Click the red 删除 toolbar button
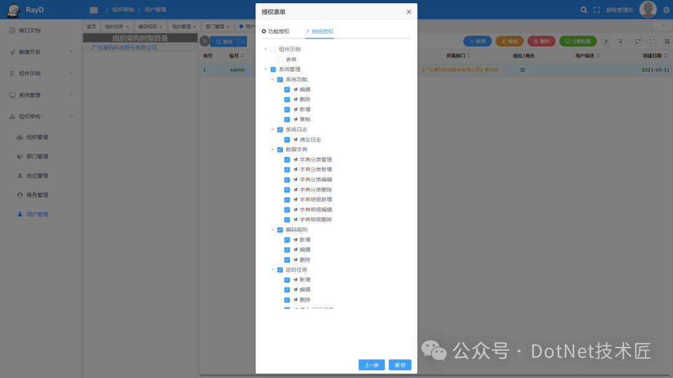The image size is (673, 378). click(542, 41)
